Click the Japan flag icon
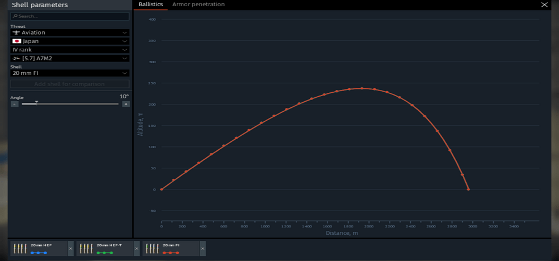 point(16,41)
